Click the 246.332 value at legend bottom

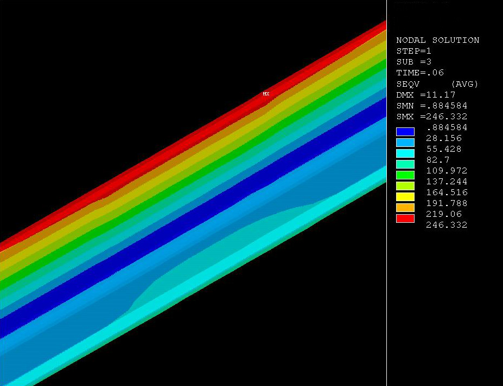[x=447, y=225]
